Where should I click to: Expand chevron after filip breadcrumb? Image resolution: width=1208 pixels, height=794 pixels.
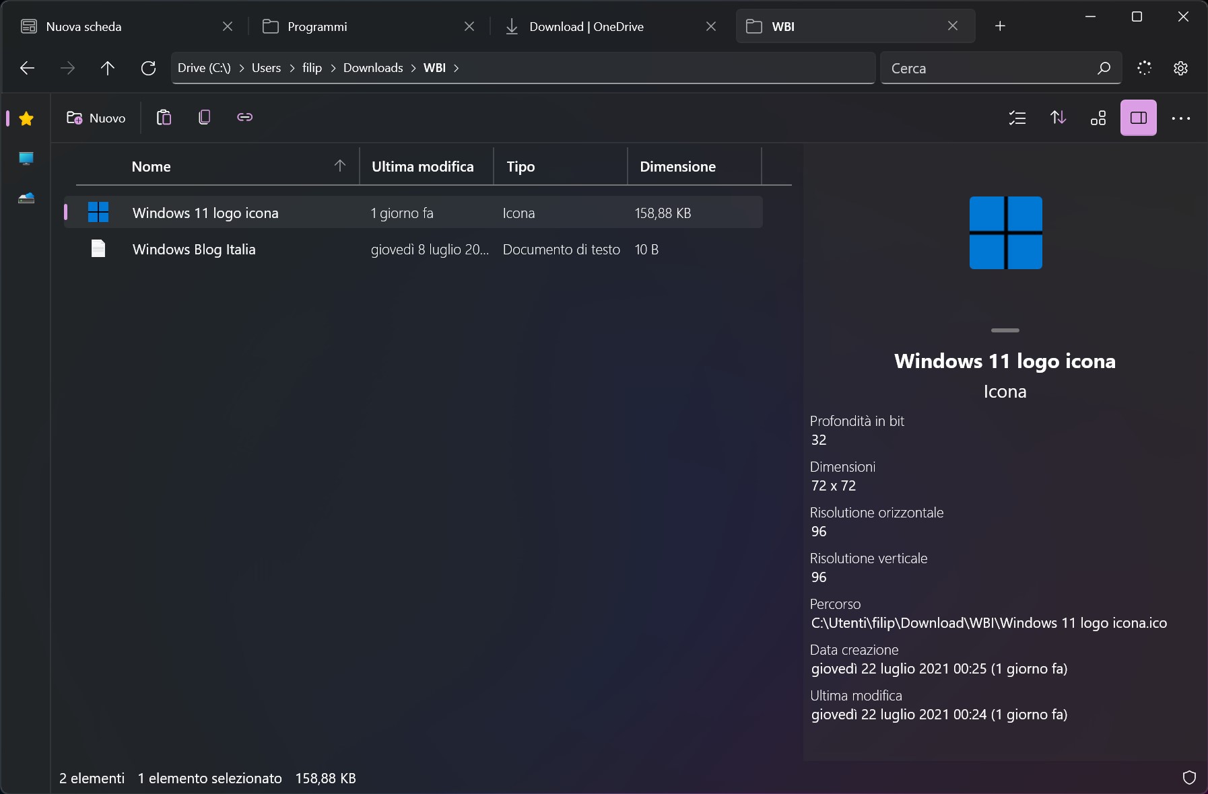coord(333,68)
